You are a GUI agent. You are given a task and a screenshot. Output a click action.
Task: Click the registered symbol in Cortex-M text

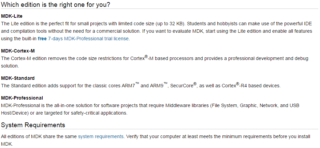click(147, 57)
